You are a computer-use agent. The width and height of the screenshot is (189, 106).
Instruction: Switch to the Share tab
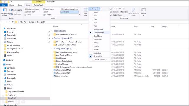20,5
